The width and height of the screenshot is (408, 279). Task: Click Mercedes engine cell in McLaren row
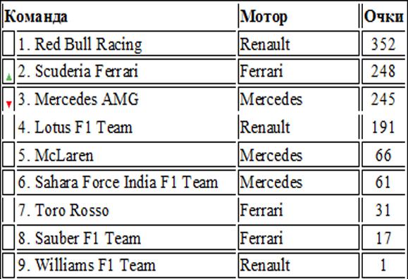(x=299, y=155)
